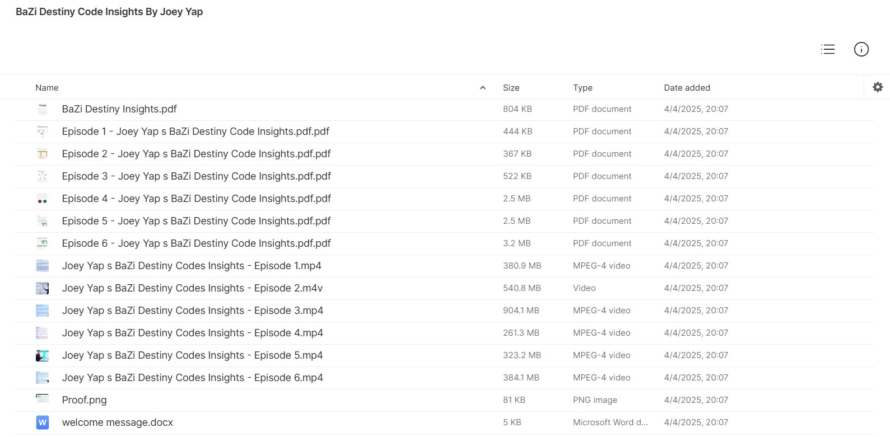The height and width of the screenshot is (437, 890).
Task: Sort files by Size column header
Action: pos(511,88)
